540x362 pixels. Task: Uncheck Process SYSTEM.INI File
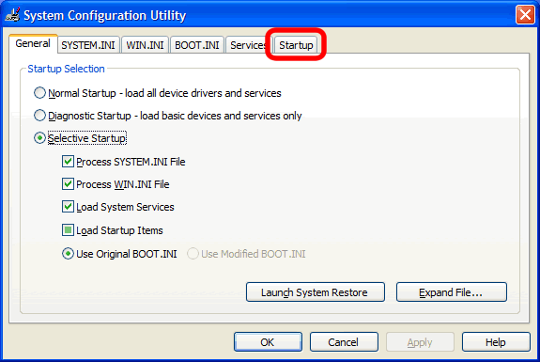pos(69,162)
